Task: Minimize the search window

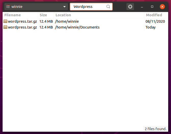Action: click(142, 7)
